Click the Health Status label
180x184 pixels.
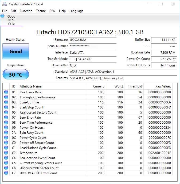pos(15,40)
